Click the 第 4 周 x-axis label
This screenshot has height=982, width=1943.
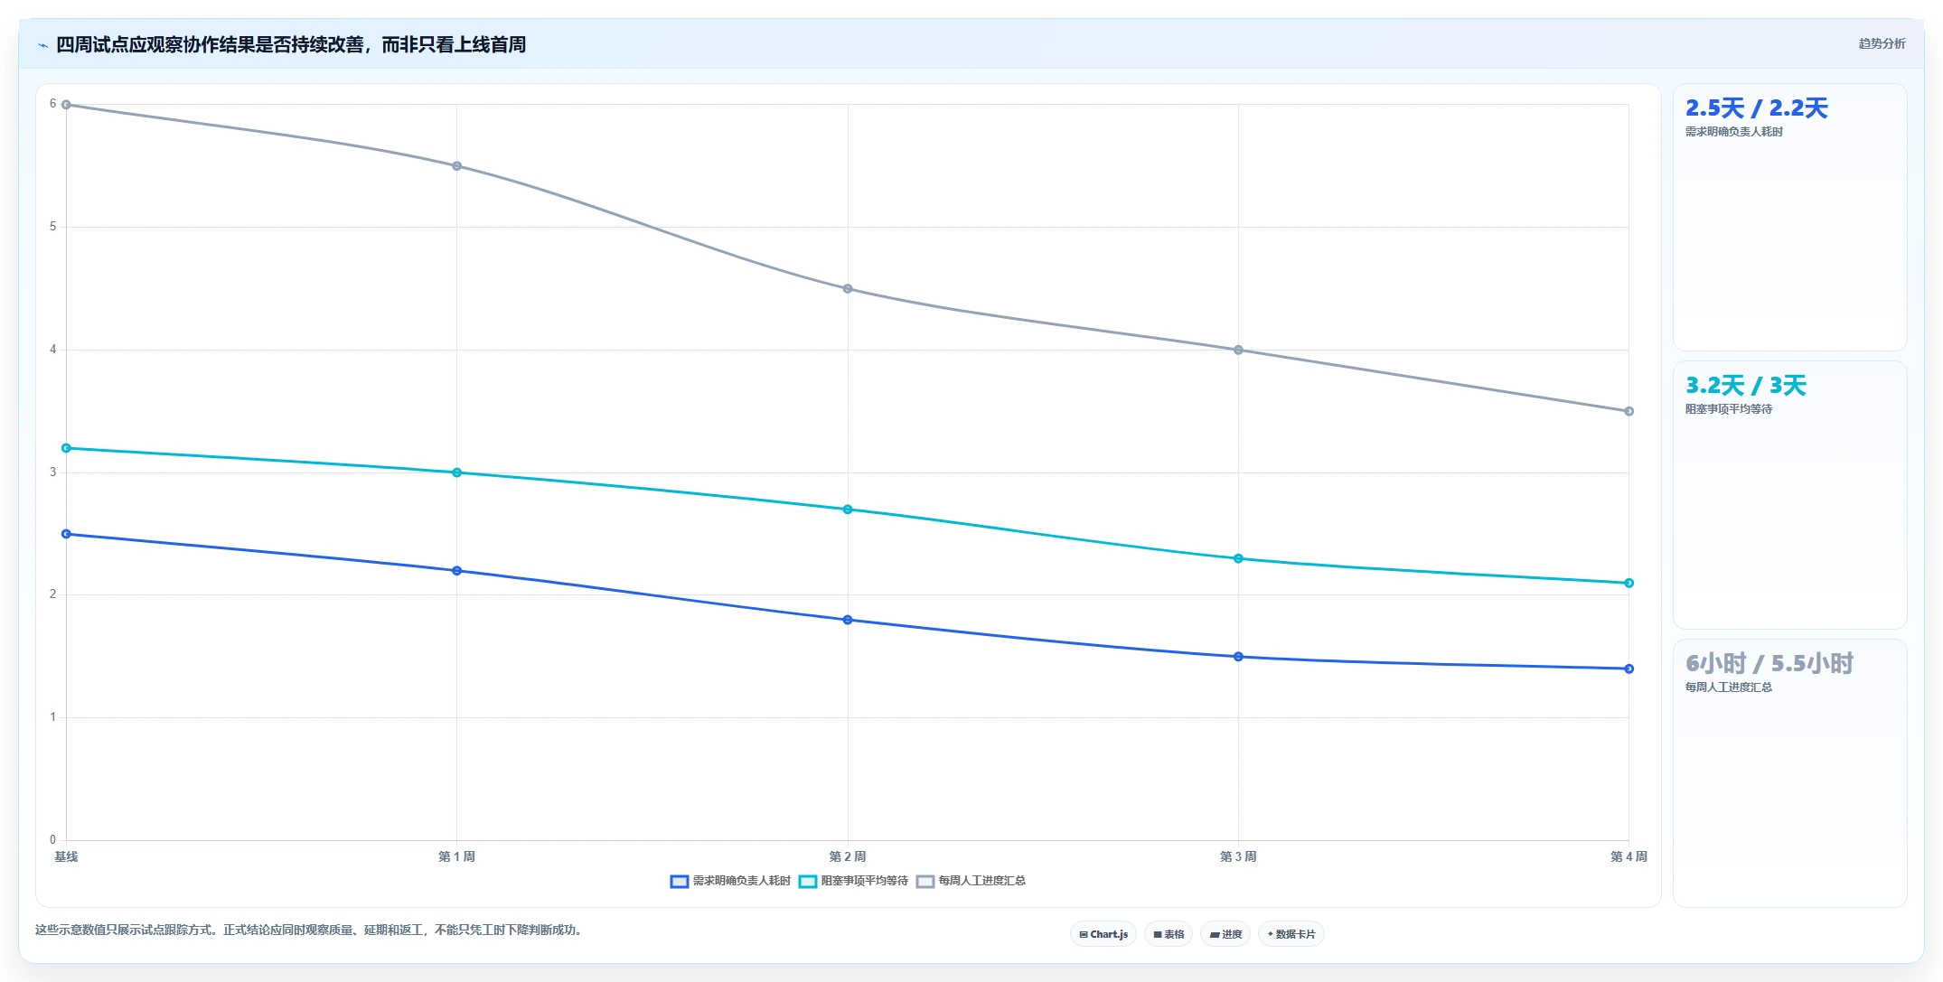1629,856
